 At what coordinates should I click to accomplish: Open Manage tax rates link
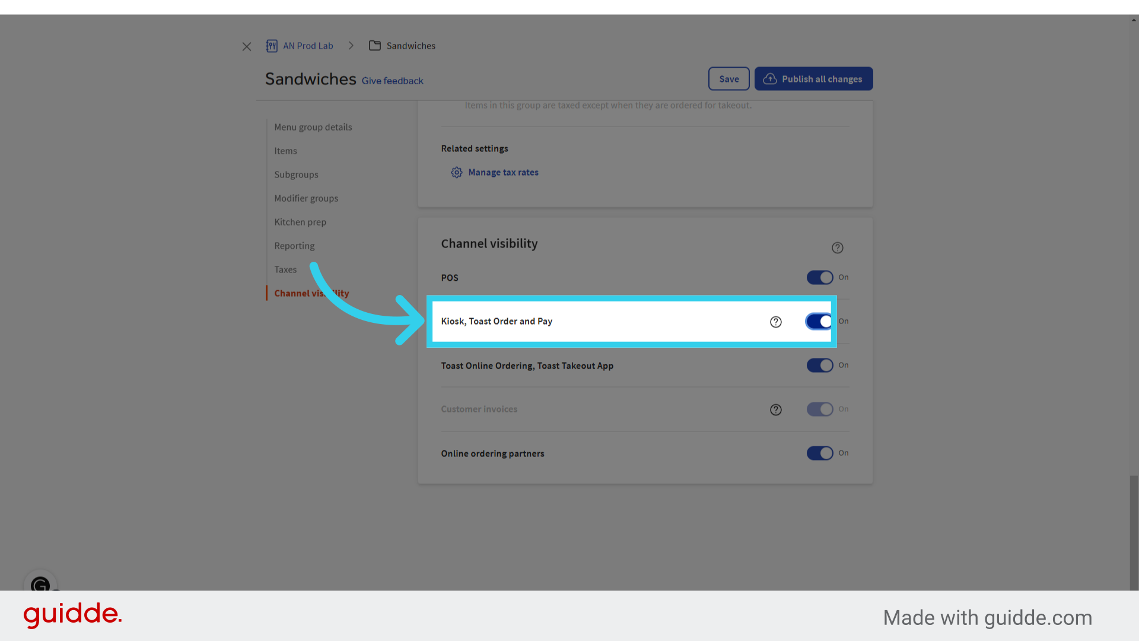[x=504, y=173]
